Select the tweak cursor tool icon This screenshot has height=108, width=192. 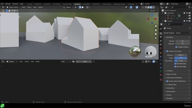[3, 11]
